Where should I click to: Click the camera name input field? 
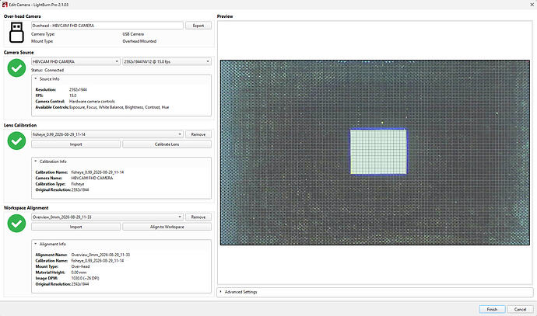click(107, 26)
